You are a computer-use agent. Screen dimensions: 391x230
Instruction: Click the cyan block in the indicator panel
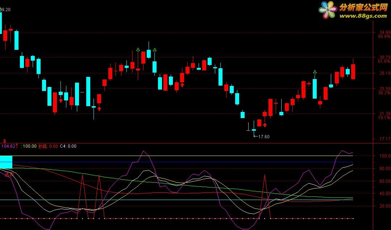(x=6, y=162)
